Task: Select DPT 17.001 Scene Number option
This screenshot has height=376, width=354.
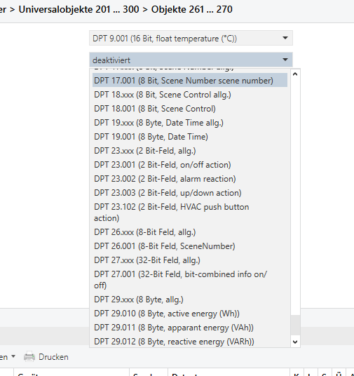Action: 190,81
